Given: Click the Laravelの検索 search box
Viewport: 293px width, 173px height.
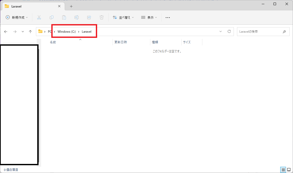Looking at the screenshot, I should pos(259,32).
